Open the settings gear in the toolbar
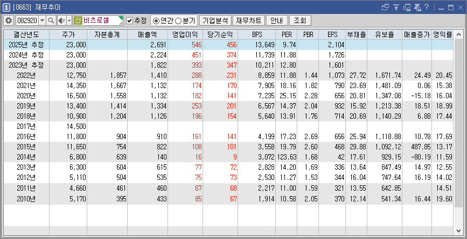The image size is (467, 239). (x=9, y=20)
